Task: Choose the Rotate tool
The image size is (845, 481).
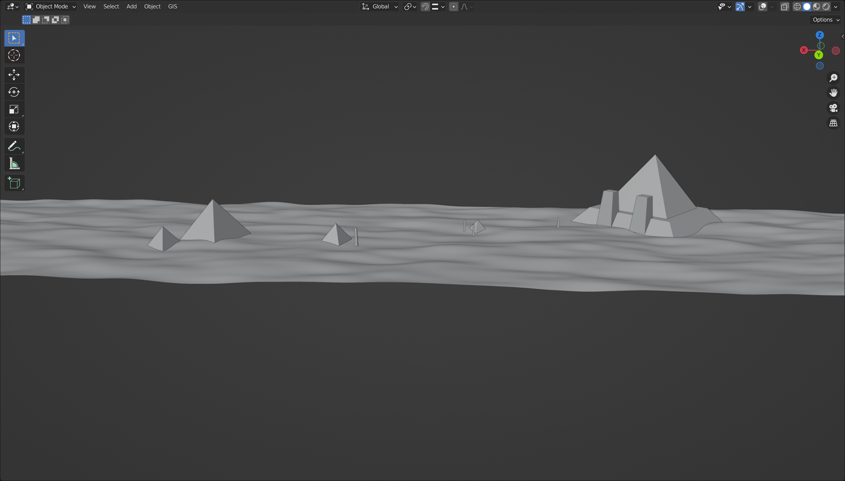Action: click(x=14, y=92)
